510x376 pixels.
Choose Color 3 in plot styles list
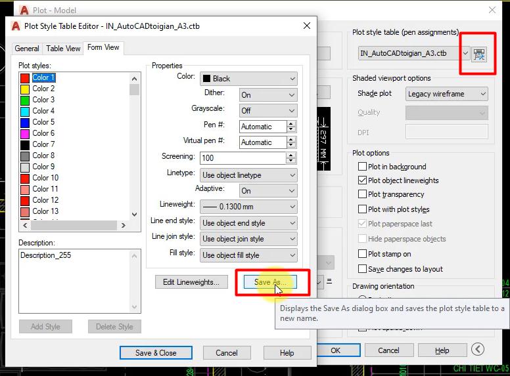(x=43, y=100)
